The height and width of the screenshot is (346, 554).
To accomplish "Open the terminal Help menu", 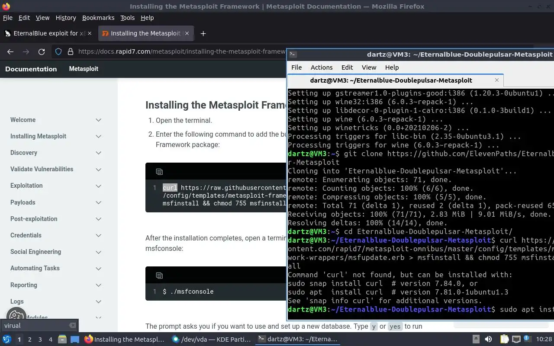I will coord(392,67).
